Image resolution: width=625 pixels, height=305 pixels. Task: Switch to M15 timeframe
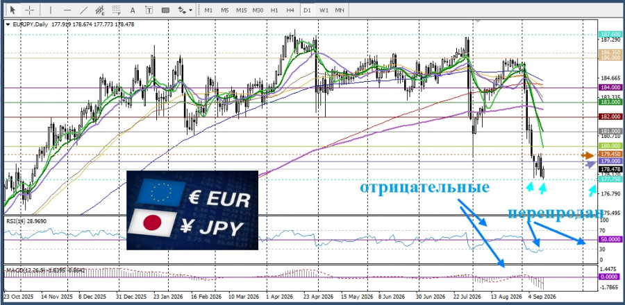241,10
